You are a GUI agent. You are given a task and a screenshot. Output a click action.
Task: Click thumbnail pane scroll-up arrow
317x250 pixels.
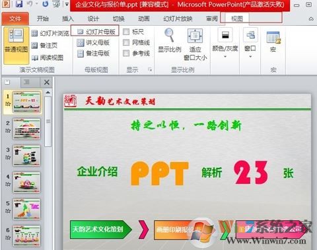coord(48,92)
